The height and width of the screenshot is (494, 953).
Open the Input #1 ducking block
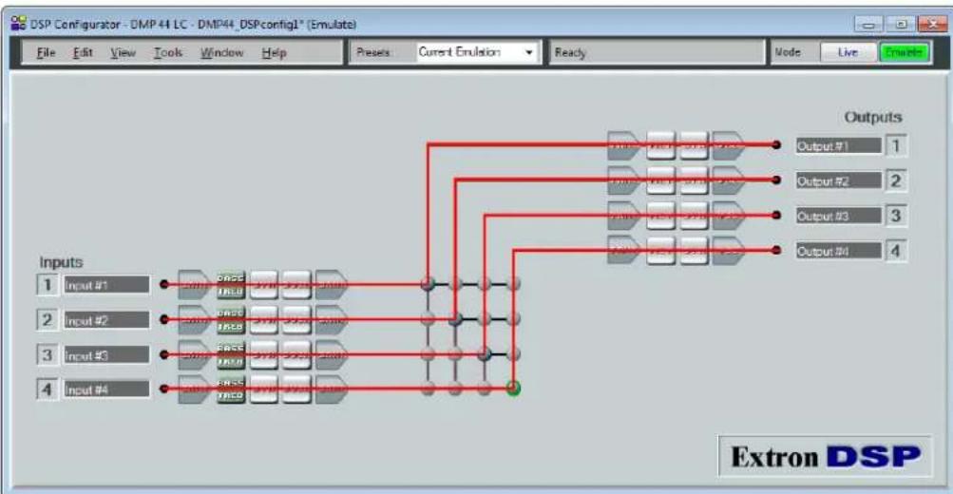pos(296,284)
